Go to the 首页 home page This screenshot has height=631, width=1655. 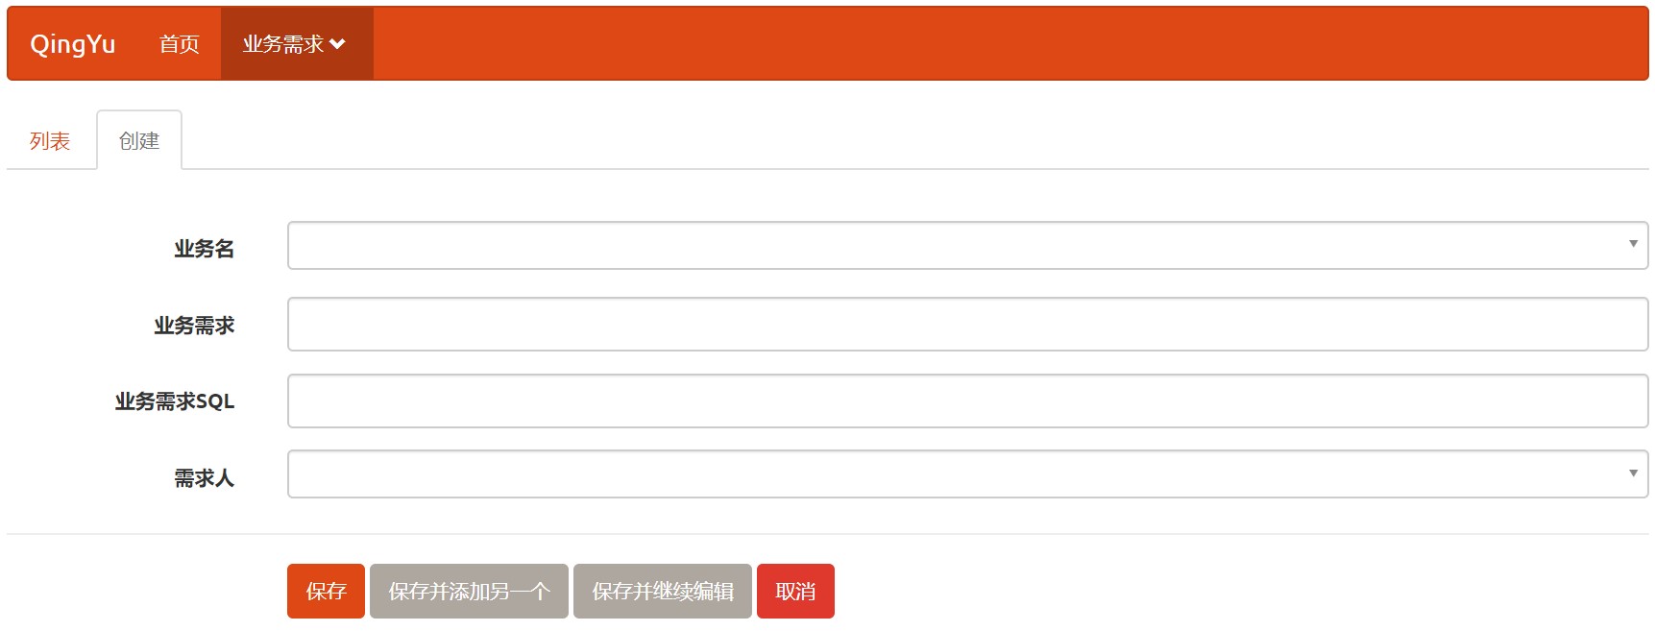[x=180, y=44]
